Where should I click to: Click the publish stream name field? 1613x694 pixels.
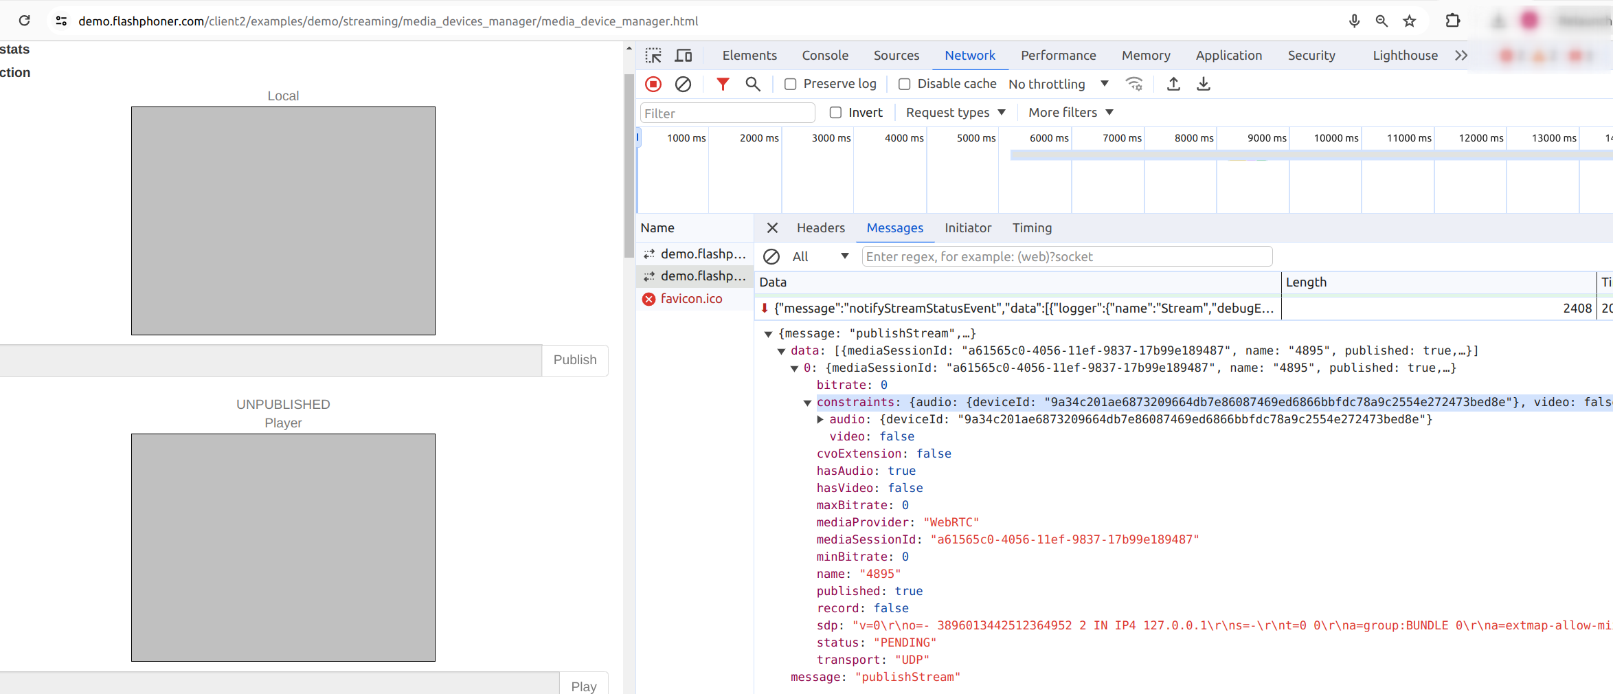(271, 360)
